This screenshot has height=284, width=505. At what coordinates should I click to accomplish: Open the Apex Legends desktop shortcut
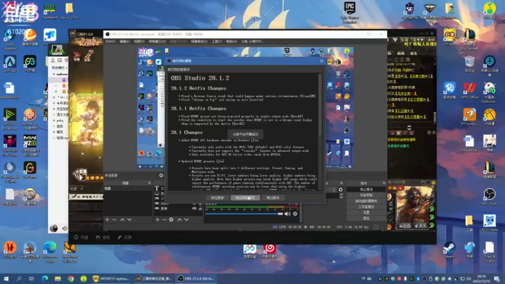[10, 40]
